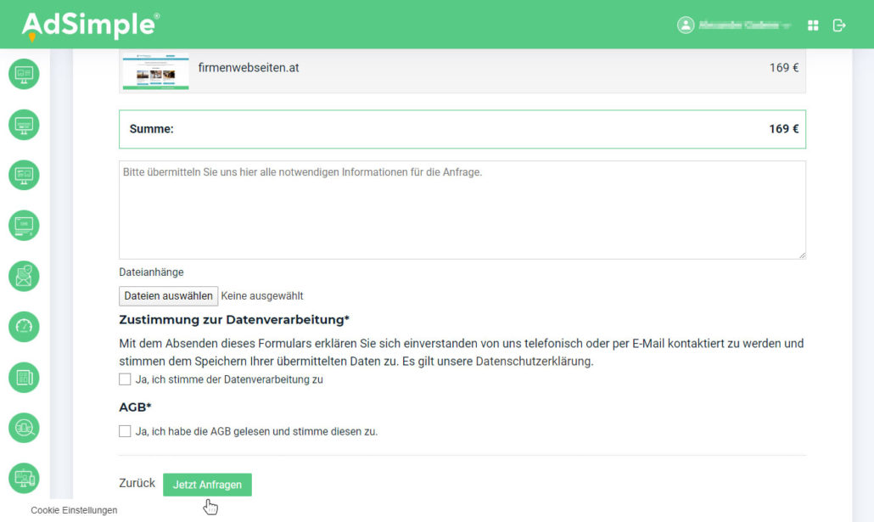Select the multi-device icon in sidebar
This screenshot has height=522, width=874.
click(x=24, y=479)
